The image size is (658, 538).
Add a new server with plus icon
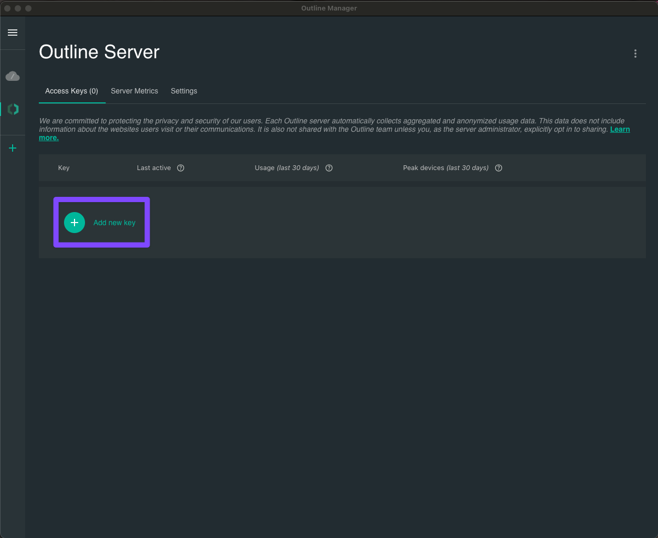[x=13, y=148]
